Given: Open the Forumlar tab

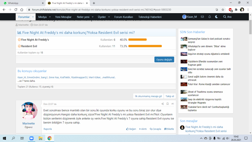Looking at the screenshot, I should (24, 17).
